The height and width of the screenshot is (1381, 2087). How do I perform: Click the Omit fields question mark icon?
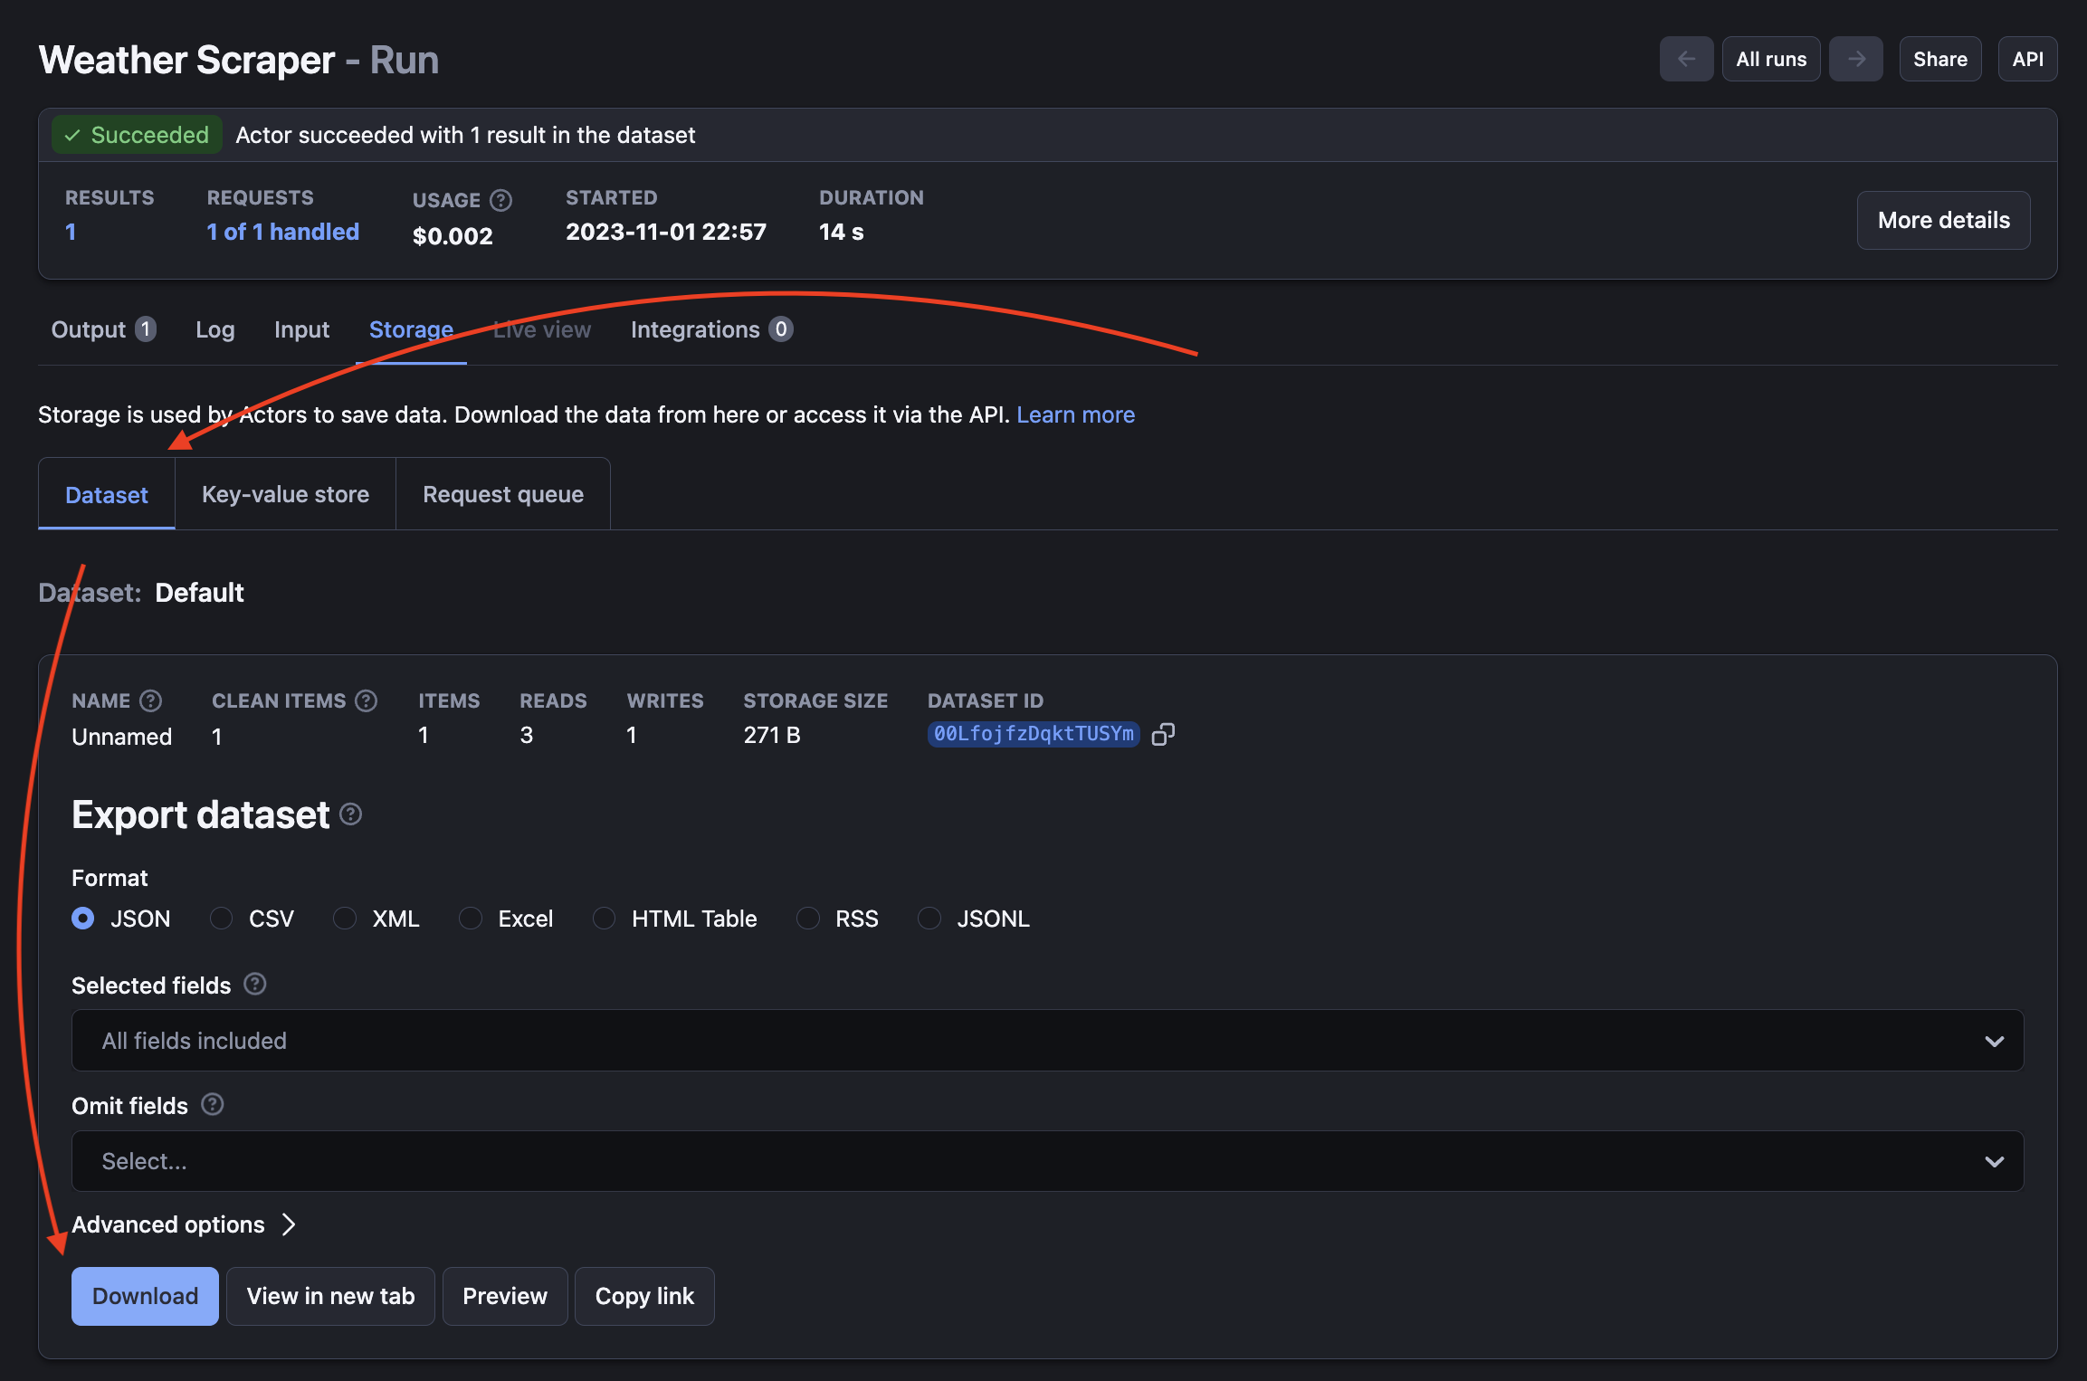pos(213,1104)
